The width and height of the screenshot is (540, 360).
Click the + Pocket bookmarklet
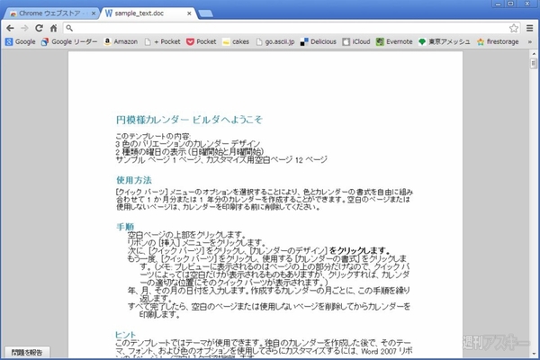(x=163, y=41)
